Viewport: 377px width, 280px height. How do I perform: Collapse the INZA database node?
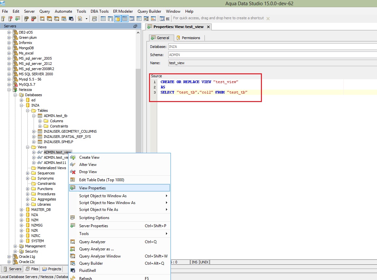[x=22, y=105]
